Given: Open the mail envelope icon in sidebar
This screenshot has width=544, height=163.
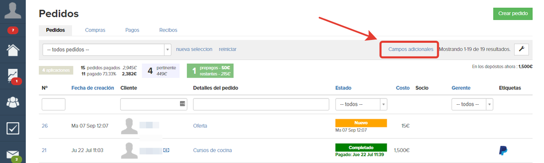Looking at the screenshot, I should [x=13, y=155].
